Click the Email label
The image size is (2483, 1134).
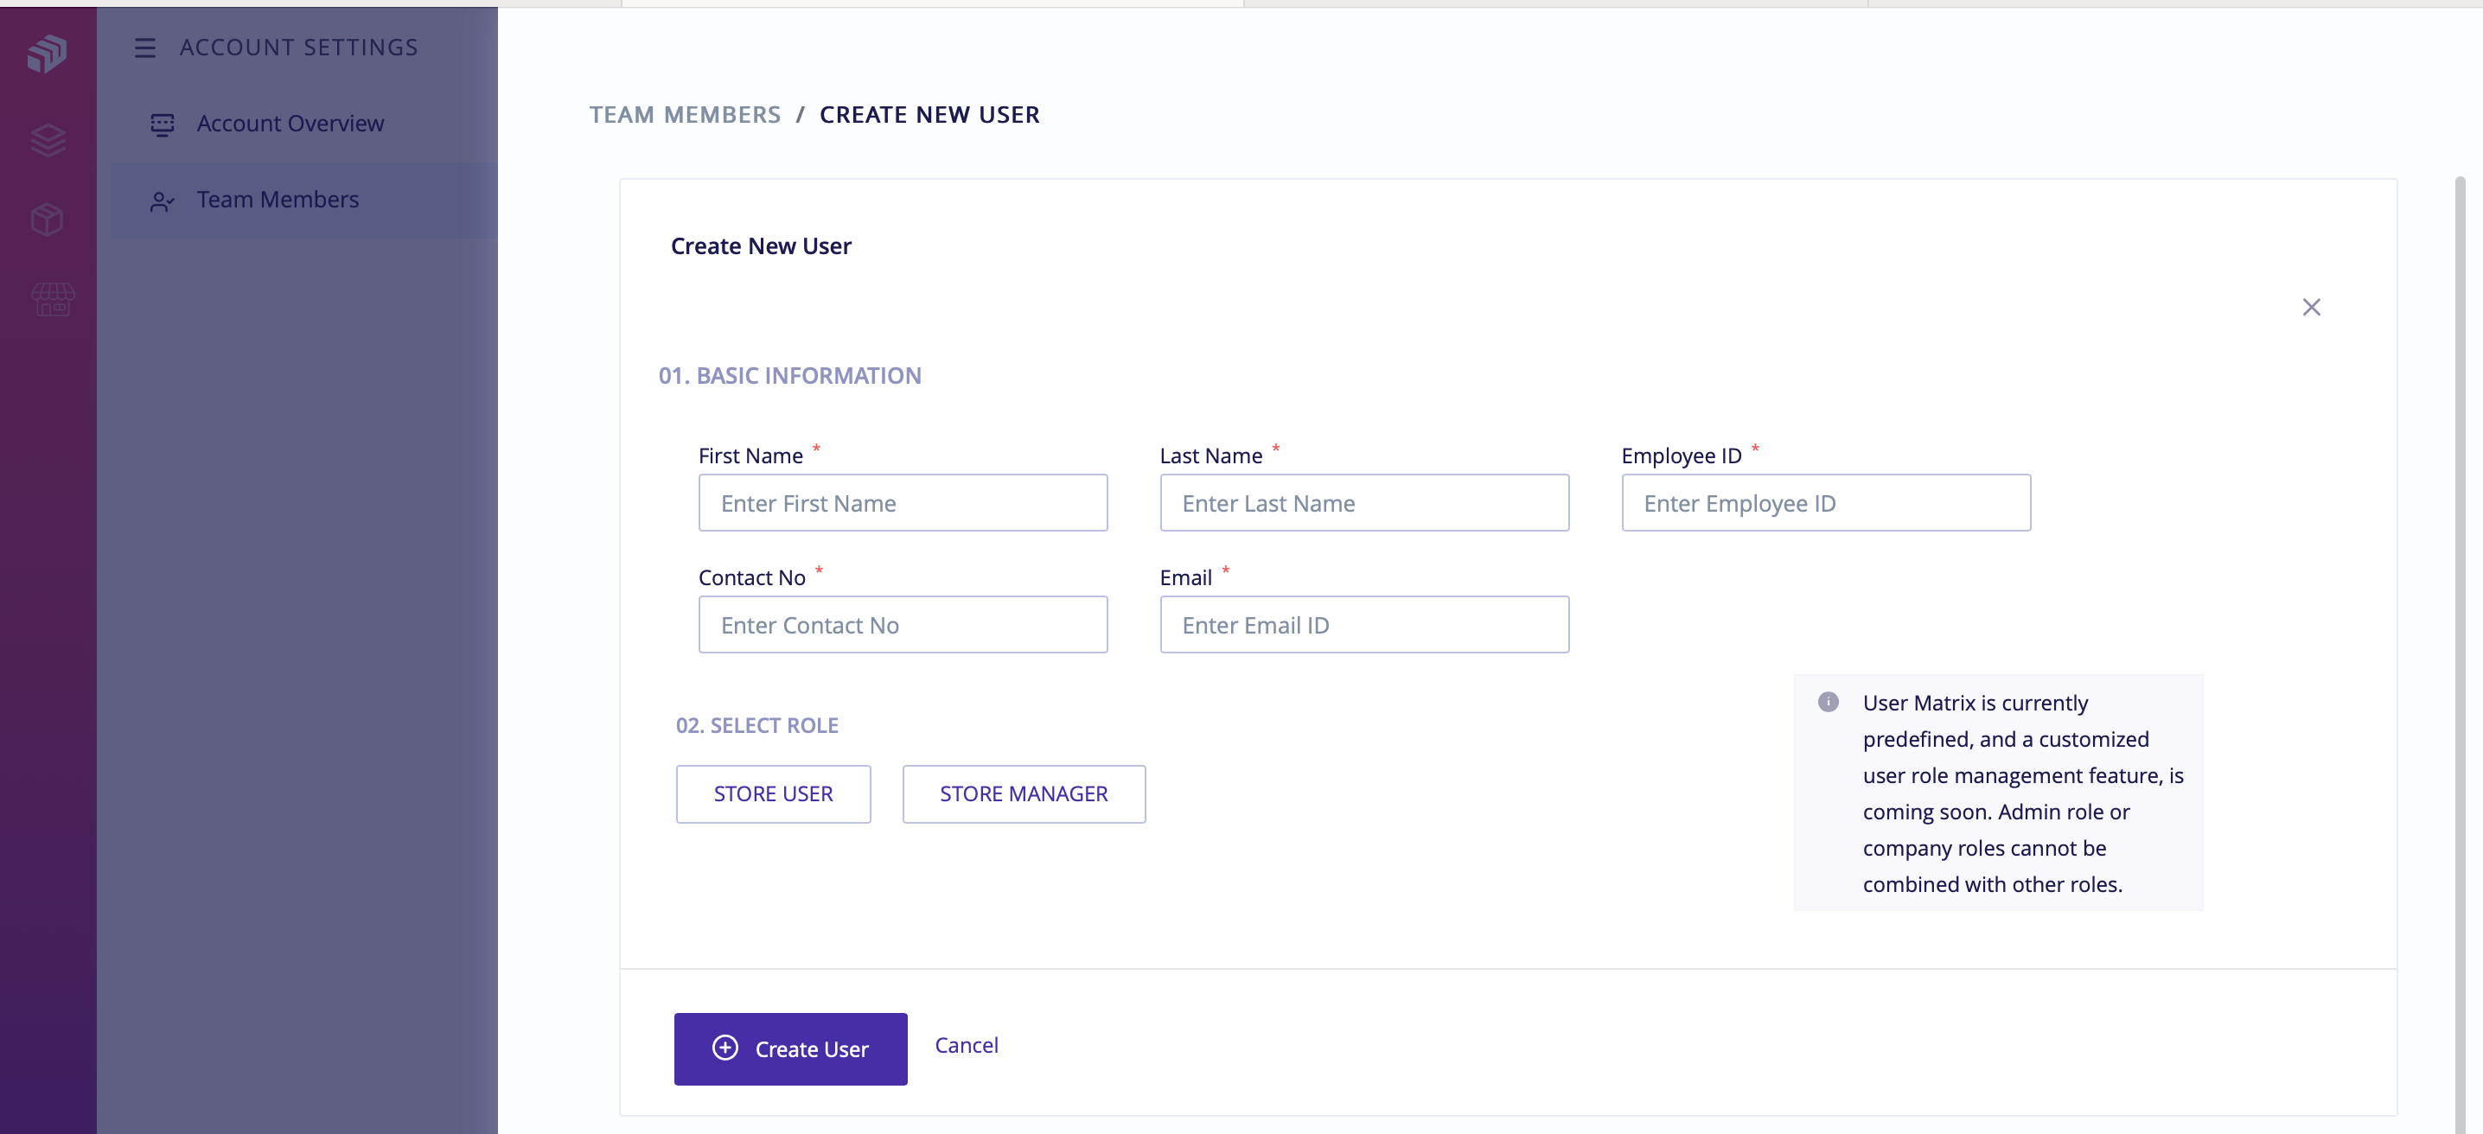coord(1185,577)
